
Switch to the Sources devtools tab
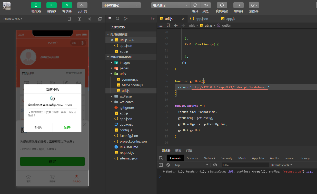192,158
